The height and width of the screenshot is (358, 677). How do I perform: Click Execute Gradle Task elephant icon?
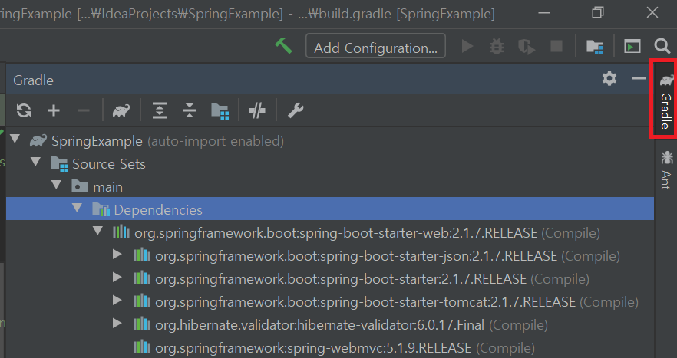coord(121,110)
